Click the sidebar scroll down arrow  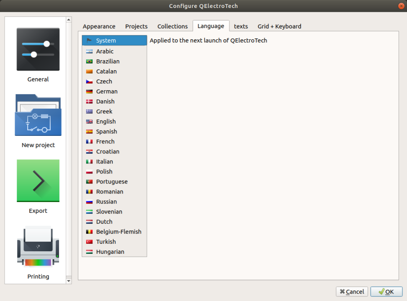tap(69, 281)
